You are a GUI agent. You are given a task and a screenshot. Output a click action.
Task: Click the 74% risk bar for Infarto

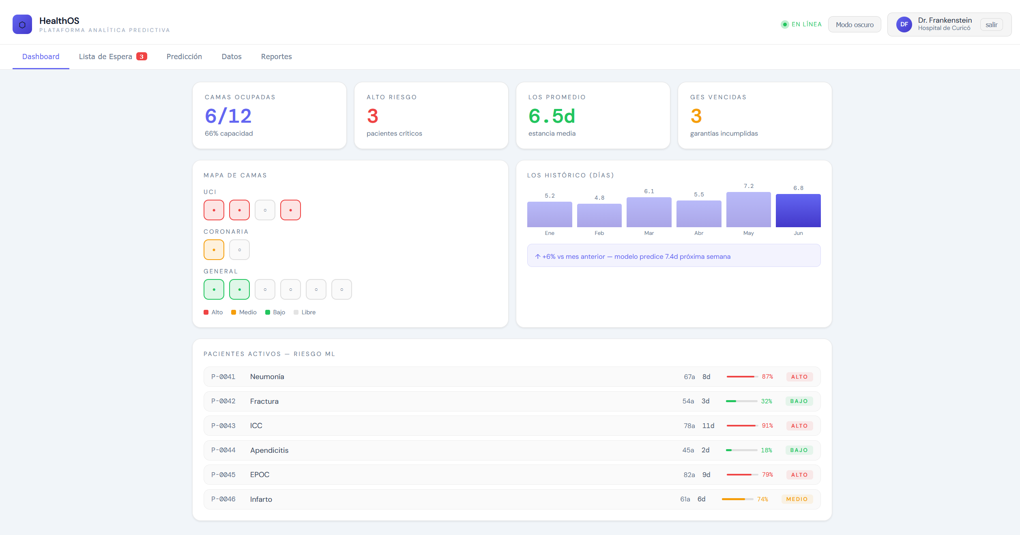(x=737, y=499)
